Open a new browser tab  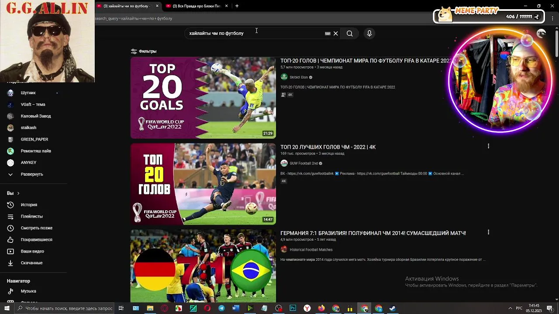(x=237, y=6)
